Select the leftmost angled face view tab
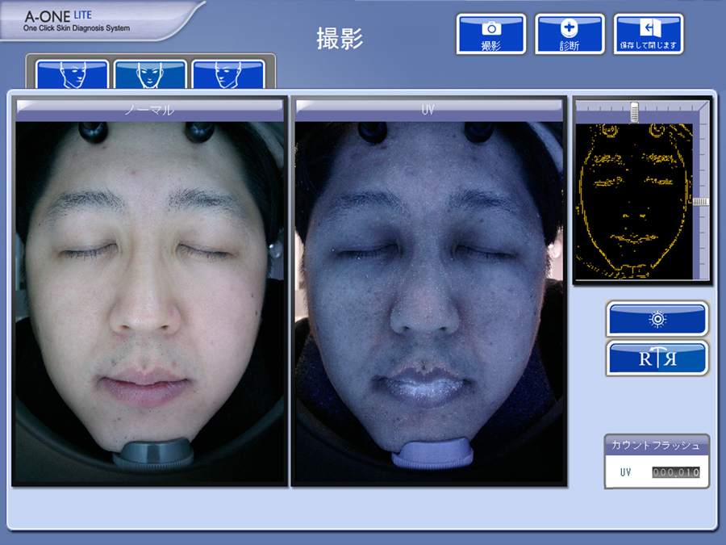726x545 pixels. click(x=73, y=75)
